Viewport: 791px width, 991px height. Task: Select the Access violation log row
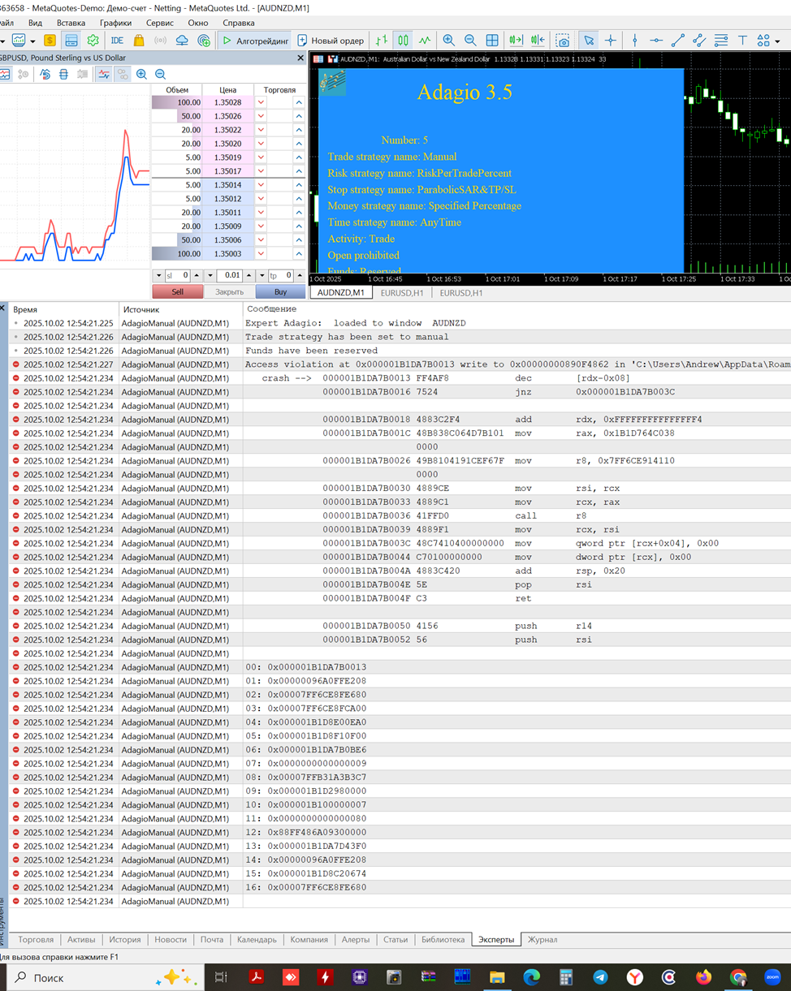(400, 364)
